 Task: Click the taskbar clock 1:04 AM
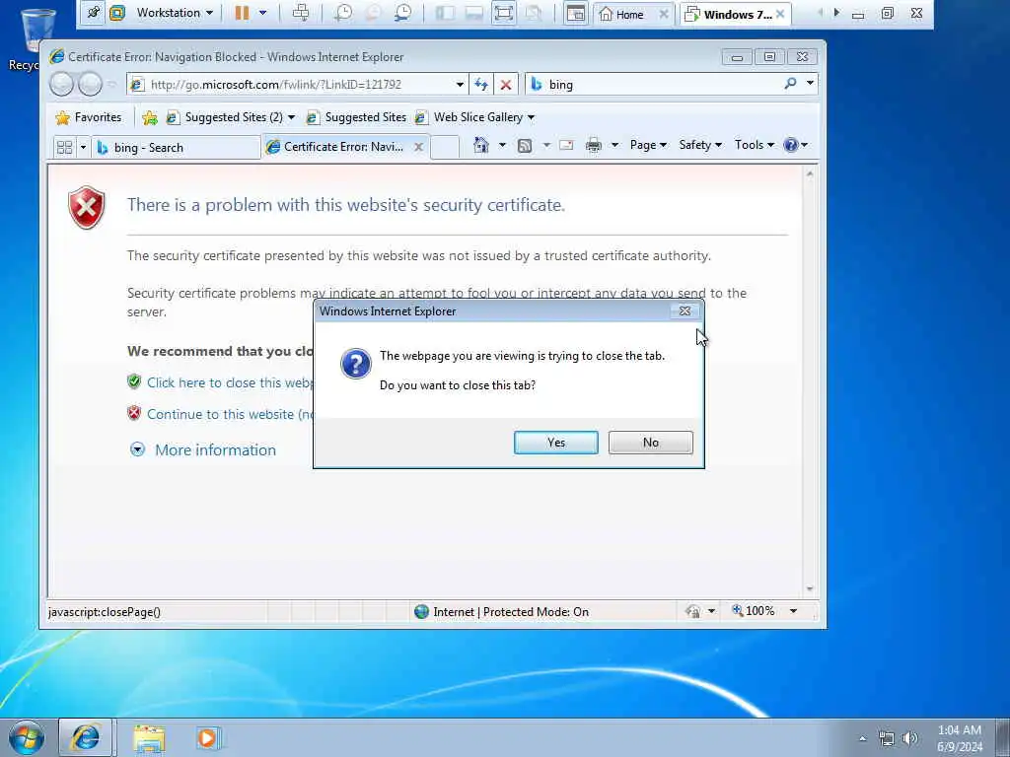960,738
